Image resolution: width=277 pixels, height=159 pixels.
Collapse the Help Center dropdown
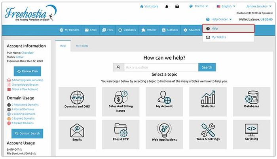point(219,19)
